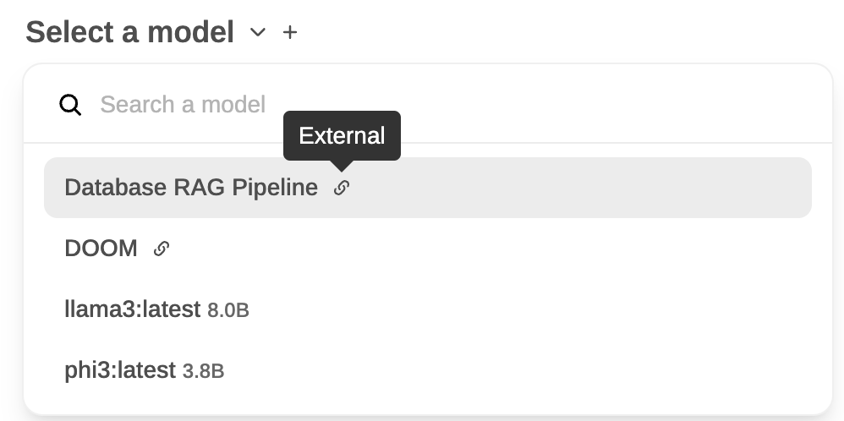Click the highlighted row's empty right side

coord(634,188)
